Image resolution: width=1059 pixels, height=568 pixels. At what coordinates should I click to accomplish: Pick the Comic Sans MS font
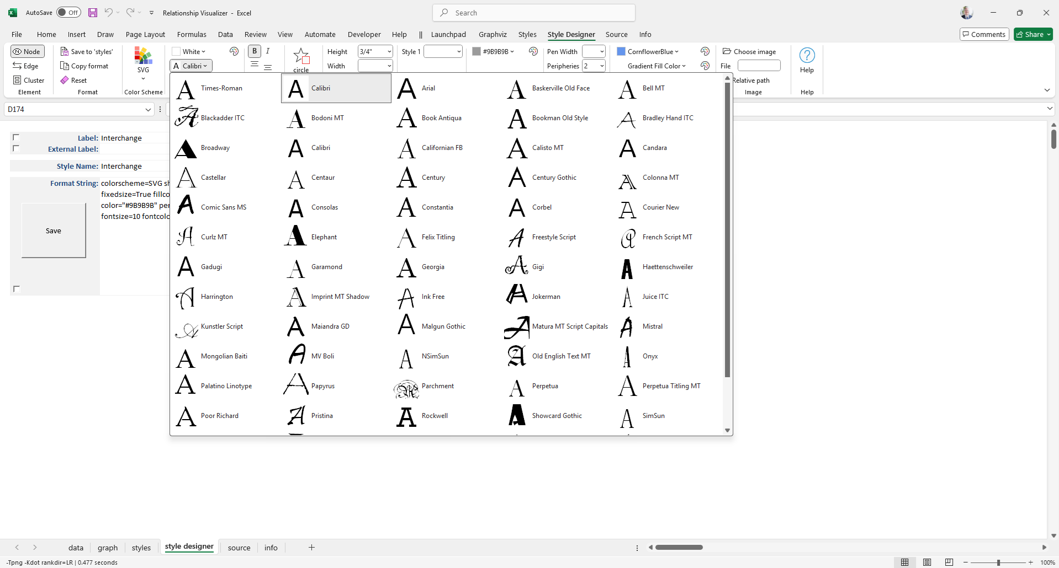point(223,207)
